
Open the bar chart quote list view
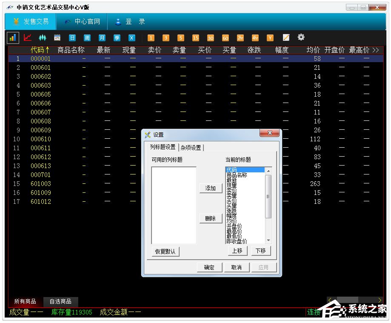tap(13, 38)
